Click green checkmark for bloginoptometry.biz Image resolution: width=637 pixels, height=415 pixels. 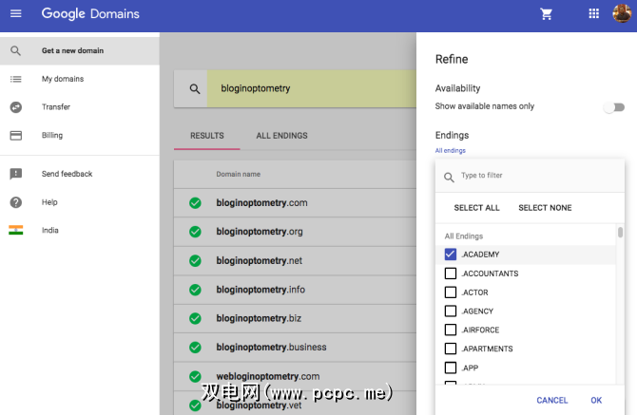pos(195,318)
